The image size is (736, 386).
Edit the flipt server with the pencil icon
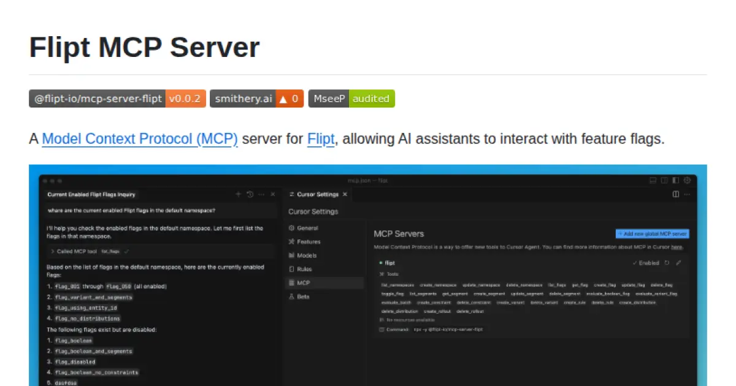coord(678,263)
